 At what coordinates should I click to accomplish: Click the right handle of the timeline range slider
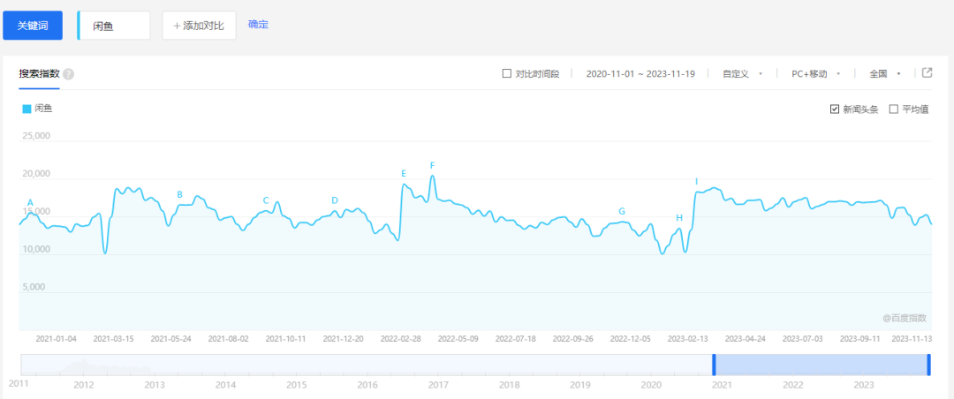(928, 365)
